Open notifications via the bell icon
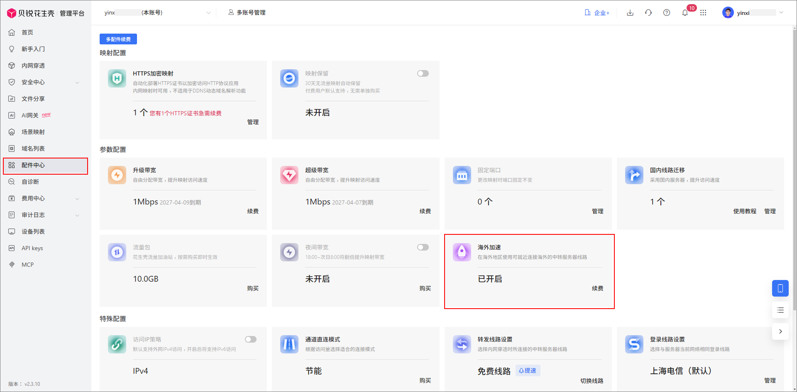This screenshot has width=797, height=392. point(685,12)
